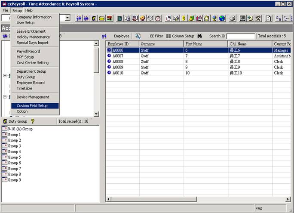Click the blue earth globe toolbar icon

coord(222,19)
